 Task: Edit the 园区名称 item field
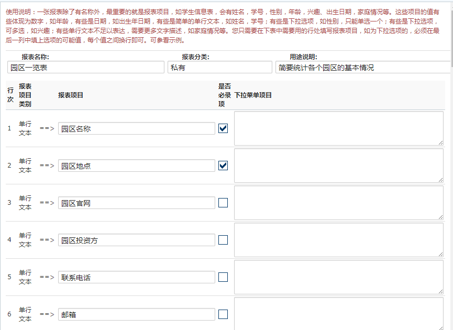[x=136, y=128]
